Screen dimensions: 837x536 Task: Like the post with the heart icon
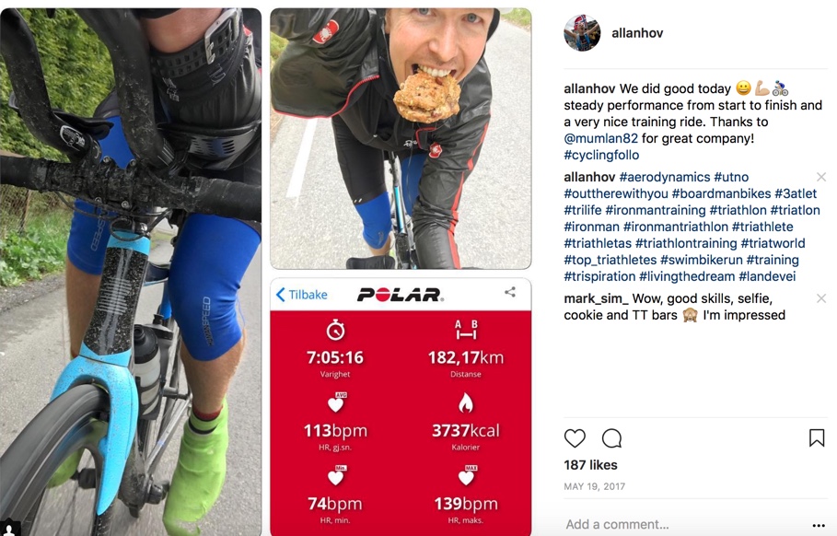click(575, 438)
